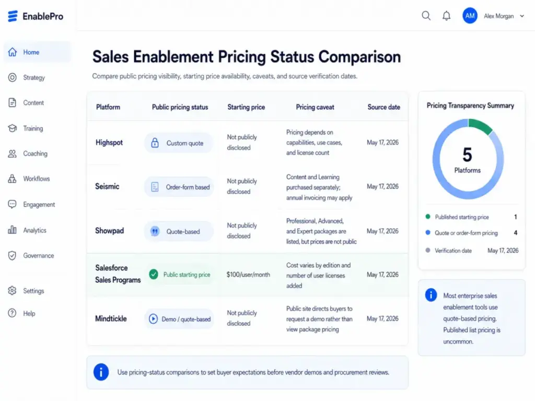Click the Analytics bar chart icon
This screenshot has width=535, height=401.
click(x=13, y=230)
